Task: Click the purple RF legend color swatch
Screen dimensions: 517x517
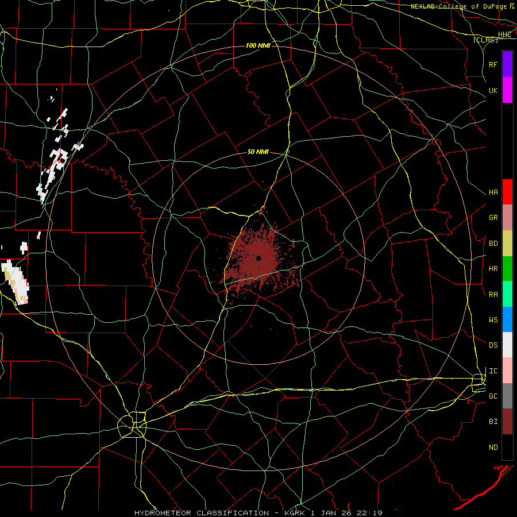Action: [x=507, y=64]
